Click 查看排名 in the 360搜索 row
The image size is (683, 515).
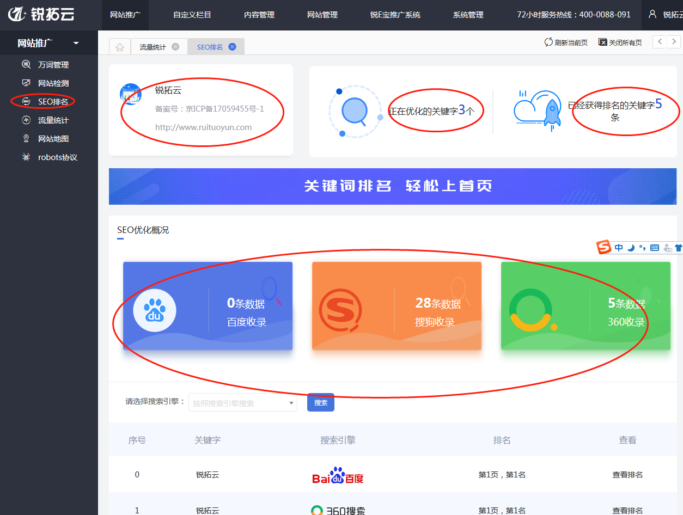pyautogui.click(x=627, y=511)
